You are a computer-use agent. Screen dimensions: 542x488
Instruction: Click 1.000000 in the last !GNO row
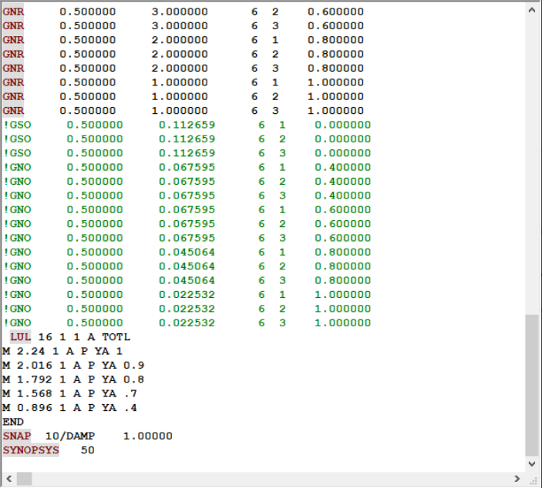pyautogui.click(x=343, y=323)
